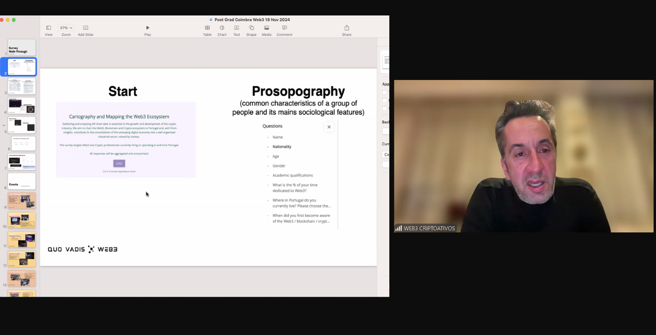Select the 'Events' slide 8 thumbnail
Image resolution: width=656 pixels, height=335 pixels.
coord(22,182)
